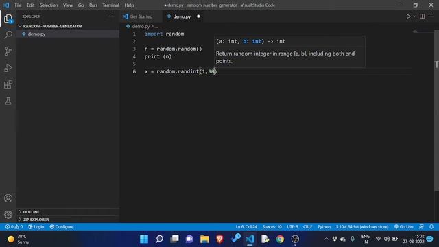439x247 pixels.
Task: Click Configure in the status bar
Action: [62, 227]
